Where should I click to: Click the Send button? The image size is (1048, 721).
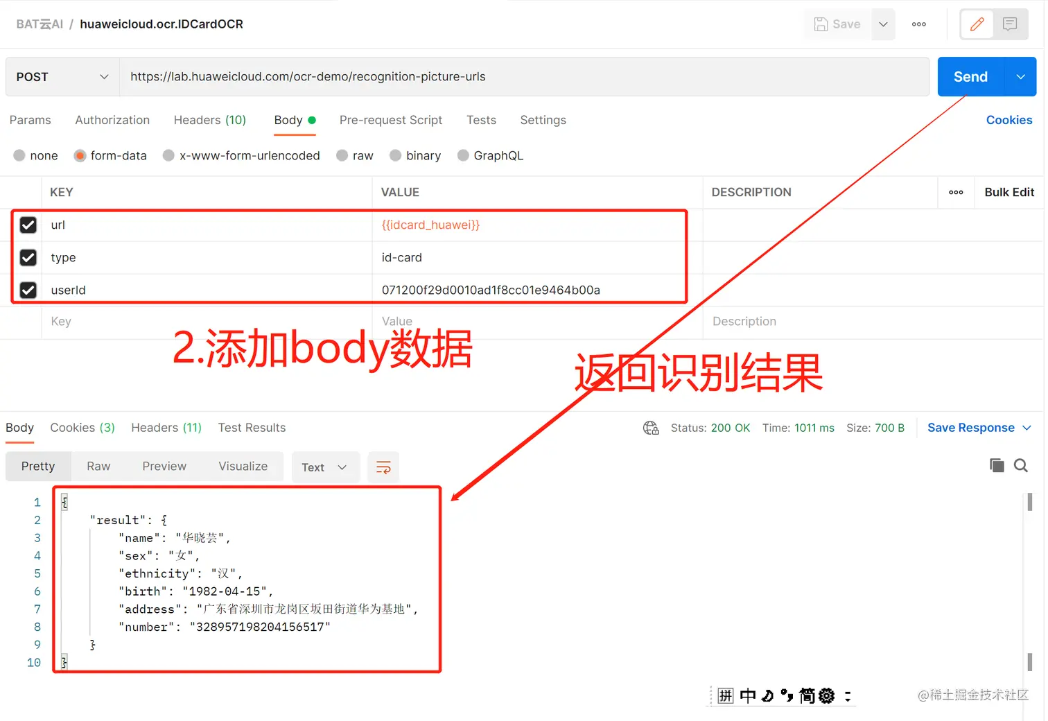click(970, 77)
